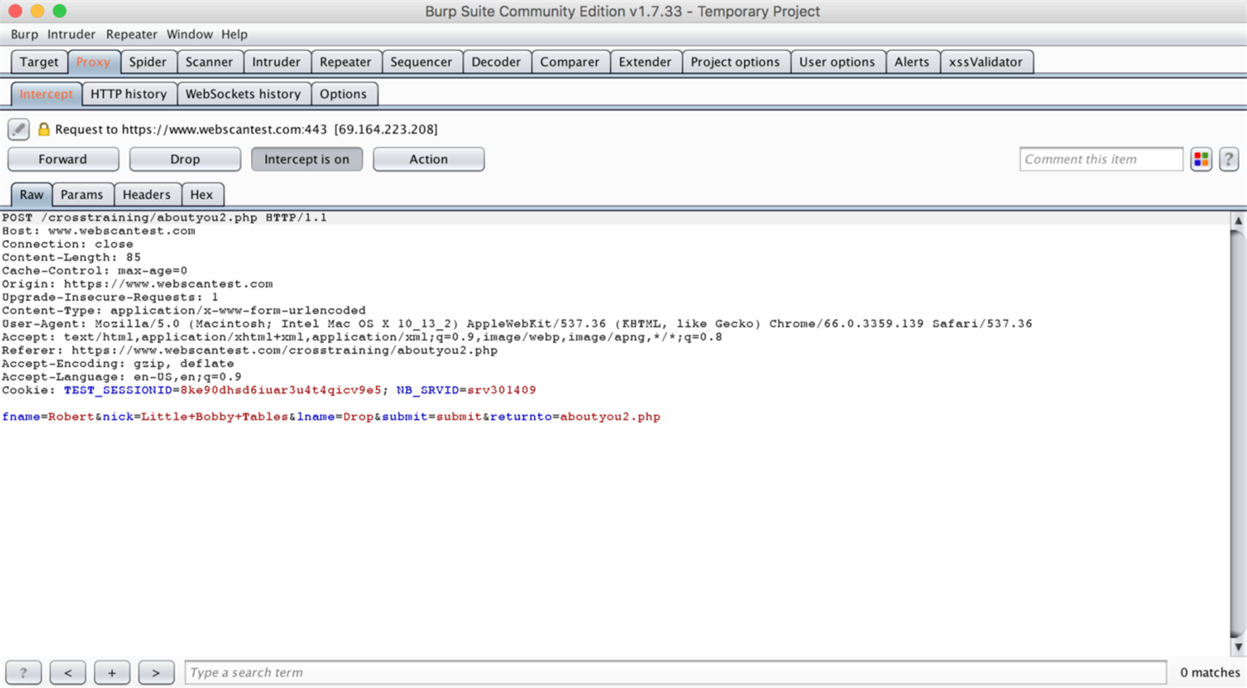Switch to the Hex view tab
The height and width of the screenshot is (688, 1247).
click(x=202, y=195)
